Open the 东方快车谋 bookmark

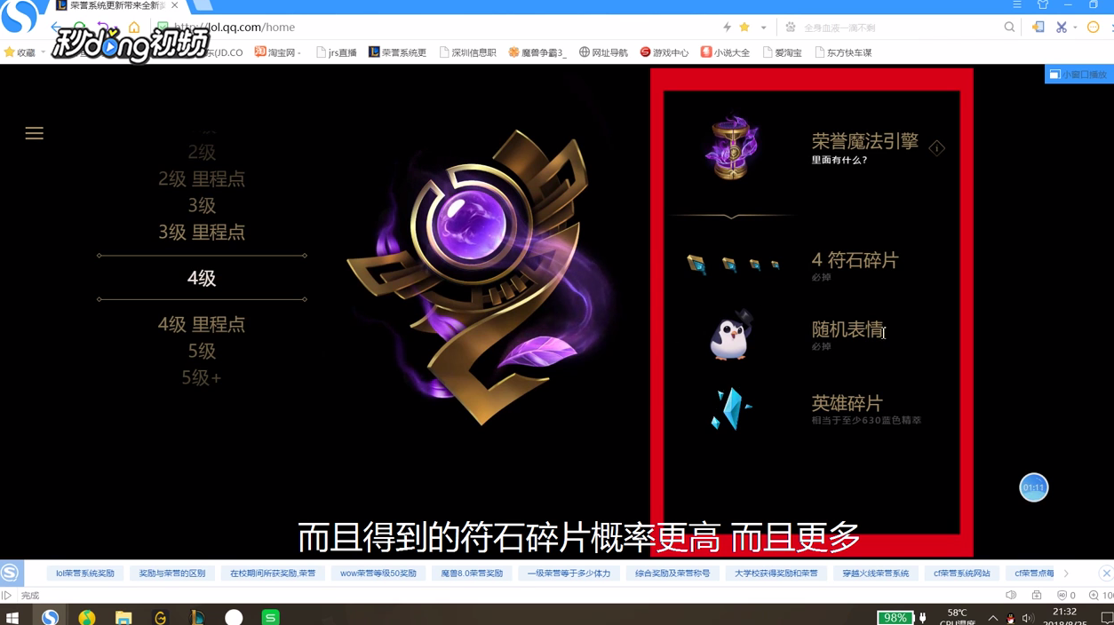coord(842,52)
